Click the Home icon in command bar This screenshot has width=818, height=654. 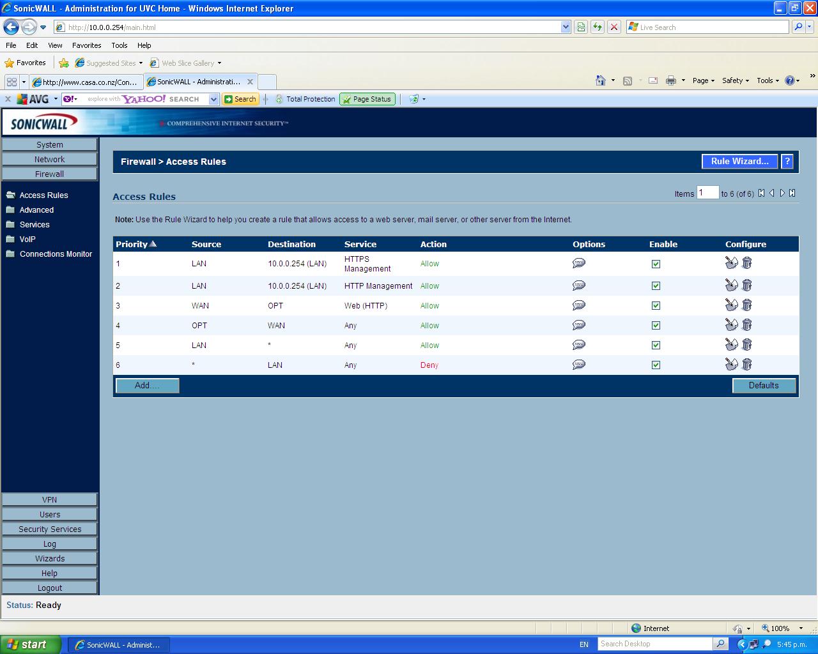[600, 80]
